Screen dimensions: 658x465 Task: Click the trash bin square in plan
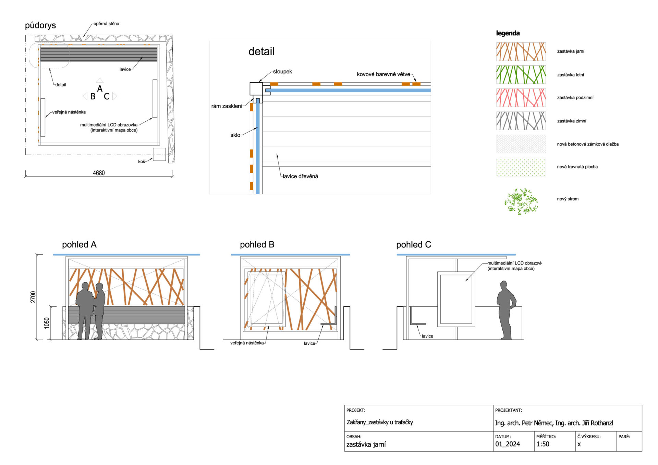point(159,154)
